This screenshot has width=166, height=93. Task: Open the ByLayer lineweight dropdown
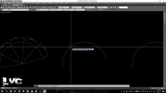69,10
